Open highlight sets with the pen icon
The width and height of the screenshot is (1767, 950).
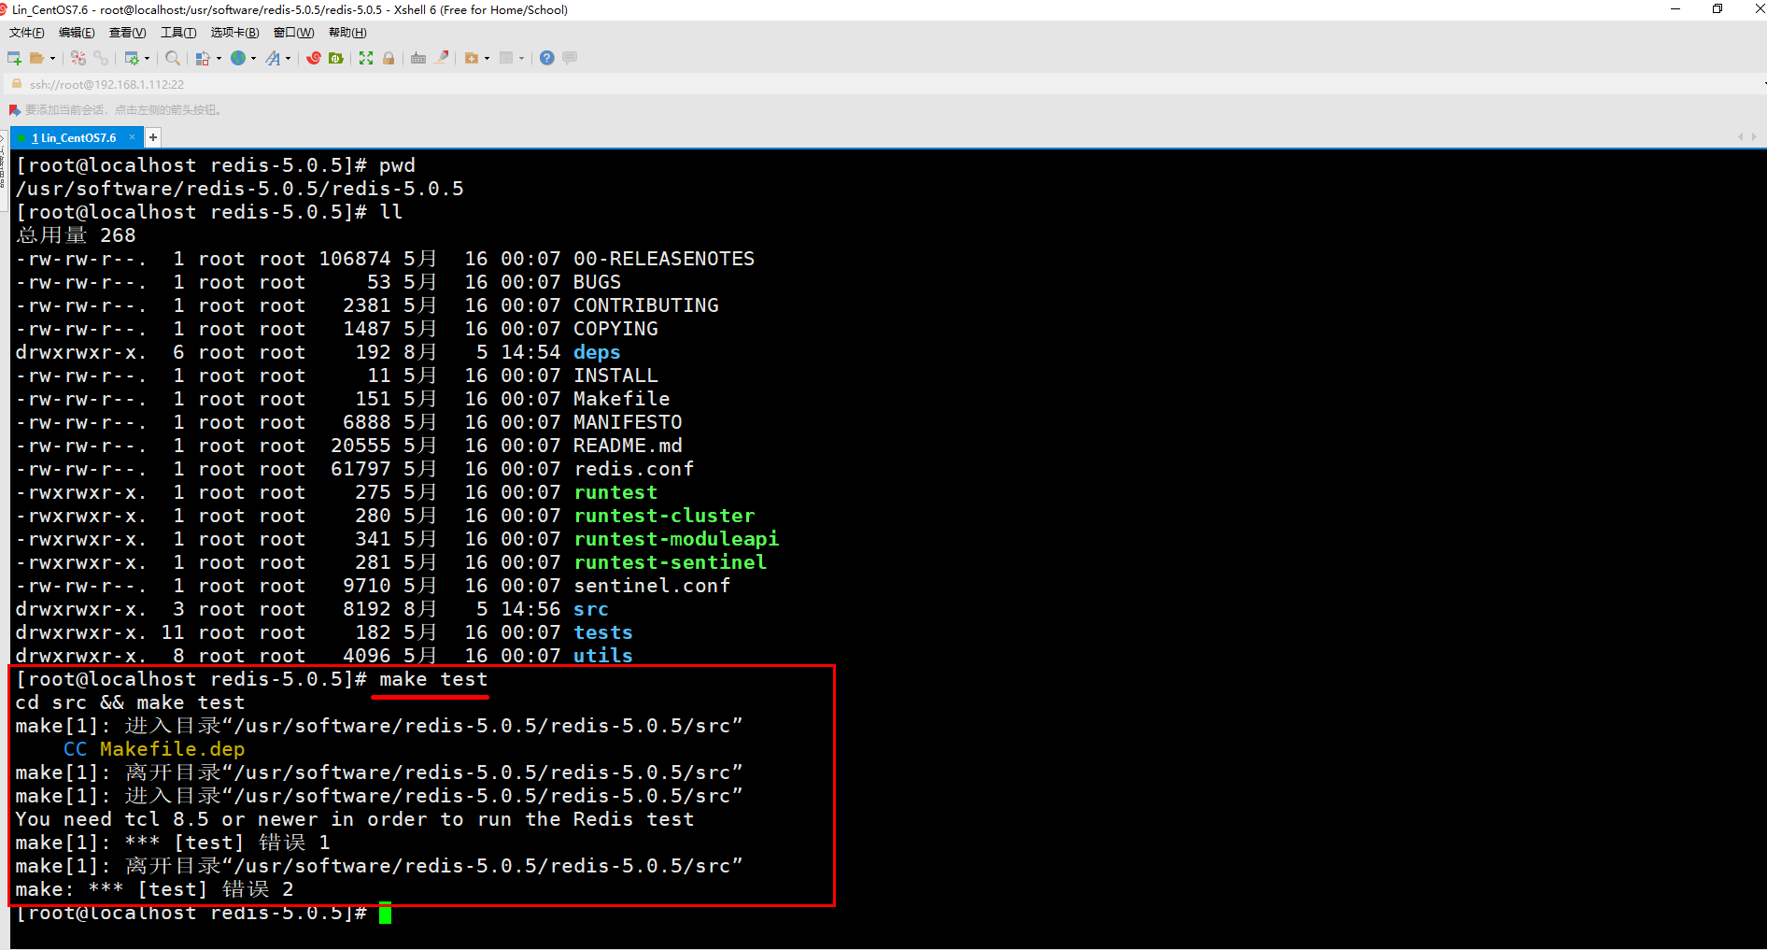tap(440, 58)
